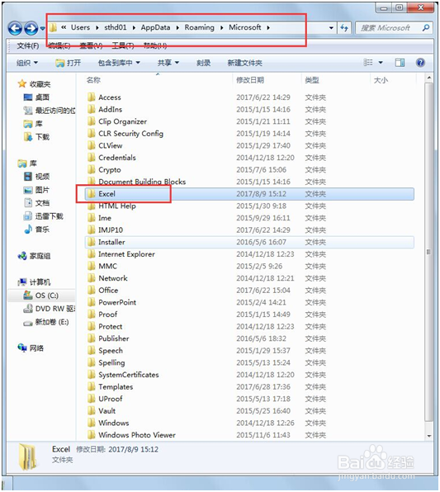The width and height of the screenshot is (440, 492).
Task: Select the sthd01 breadcrumb segment
Action: click(x=116, y=27)
